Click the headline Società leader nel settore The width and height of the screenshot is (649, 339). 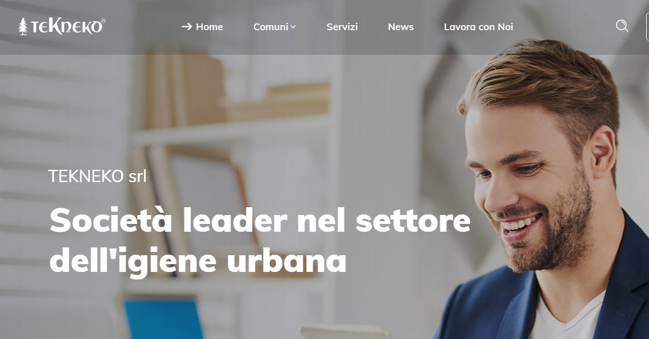[x=260, y=220]
